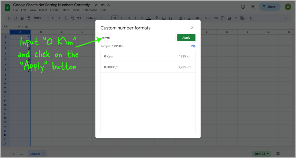
Task: Open the comments history icon near Share
Action: click(x=253, y=7)
